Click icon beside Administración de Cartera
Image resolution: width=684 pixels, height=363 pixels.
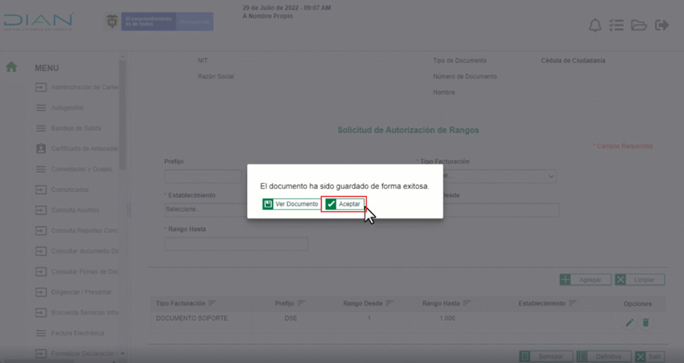click(41, 88)
